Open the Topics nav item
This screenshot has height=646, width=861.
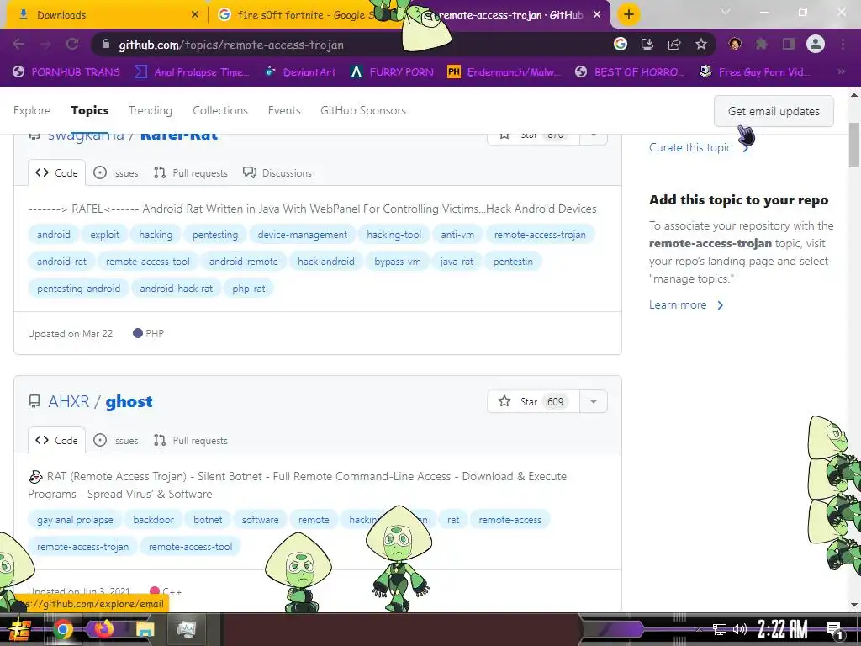coord(89,110)
